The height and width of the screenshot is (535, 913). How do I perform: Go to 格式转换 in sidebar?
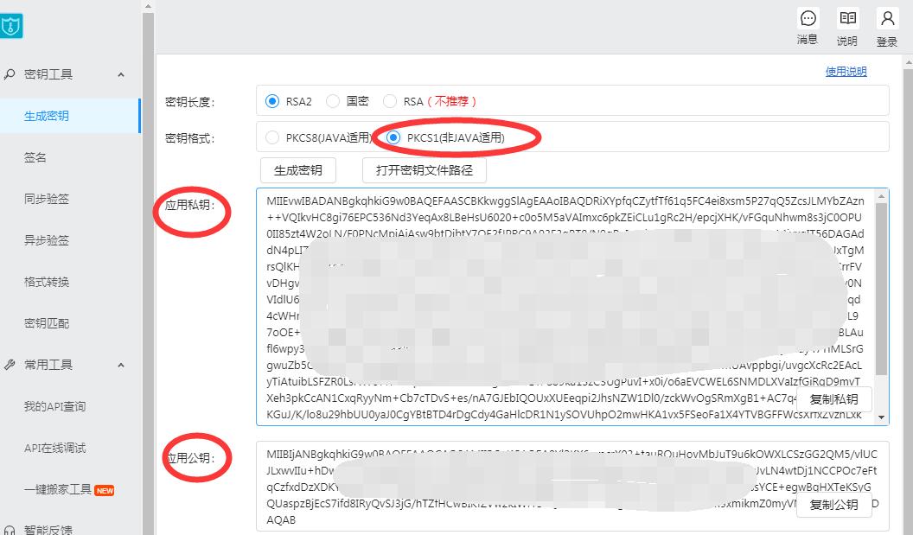coord(47,282)
